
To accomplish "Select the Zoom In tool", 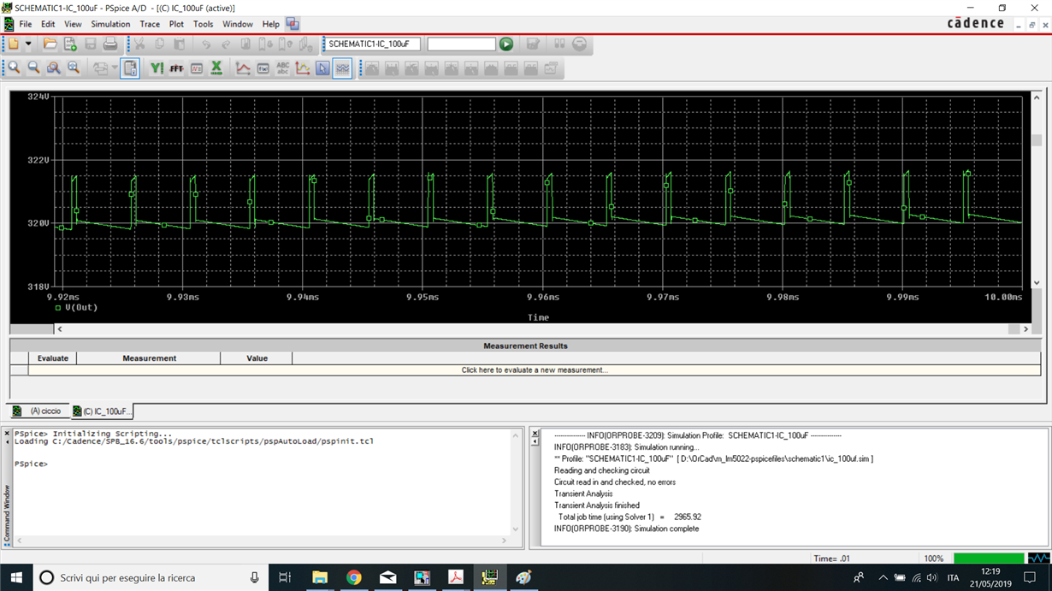I will click(x=15, y=68).
